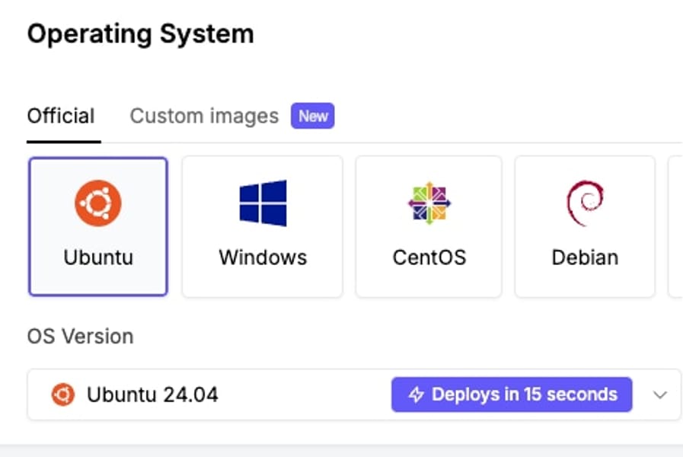Viewport: 683px width, 457px height.
Task: Expand the OS Version dropdown chevron
Action: (x=660, y=395)
